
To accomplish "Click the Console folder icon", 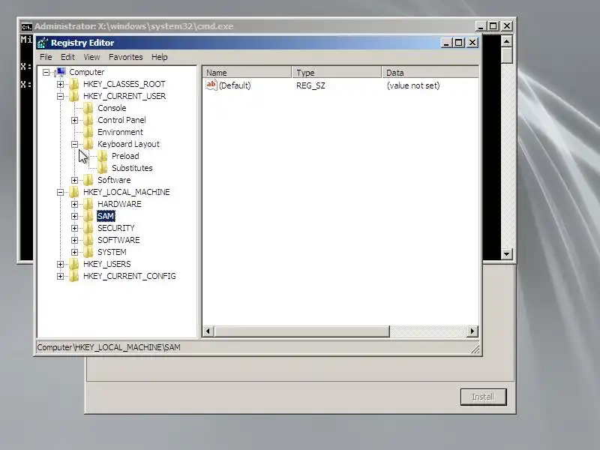I will point(88,108).
